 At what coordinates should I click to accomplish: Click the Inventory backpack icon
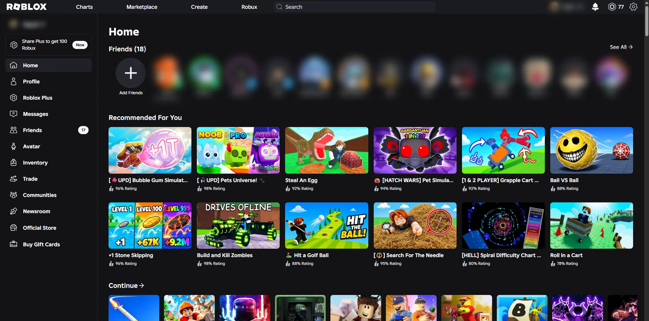(x=14, y=162)
